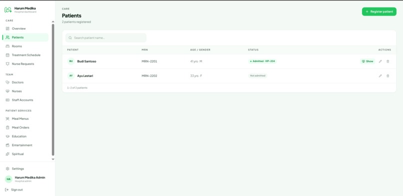Click the 41 yrs M cell
Image resolution: width=403 pixels, height=196 pixels.
tap(196, 61)
